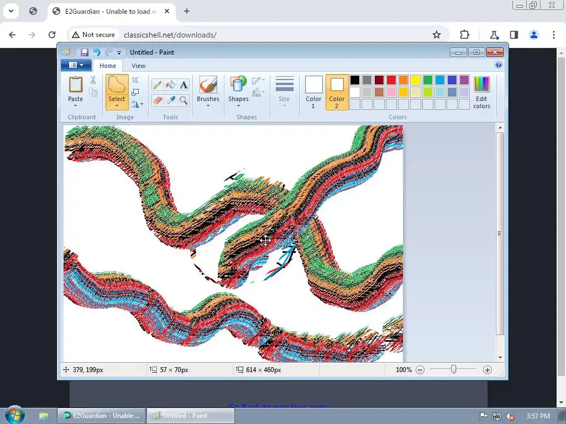Image resolution: width=566 pixels, height=424 pixels.
Task: Open the Chrome profile avatar
Action: pyautogui.click(x=534, y=35)
